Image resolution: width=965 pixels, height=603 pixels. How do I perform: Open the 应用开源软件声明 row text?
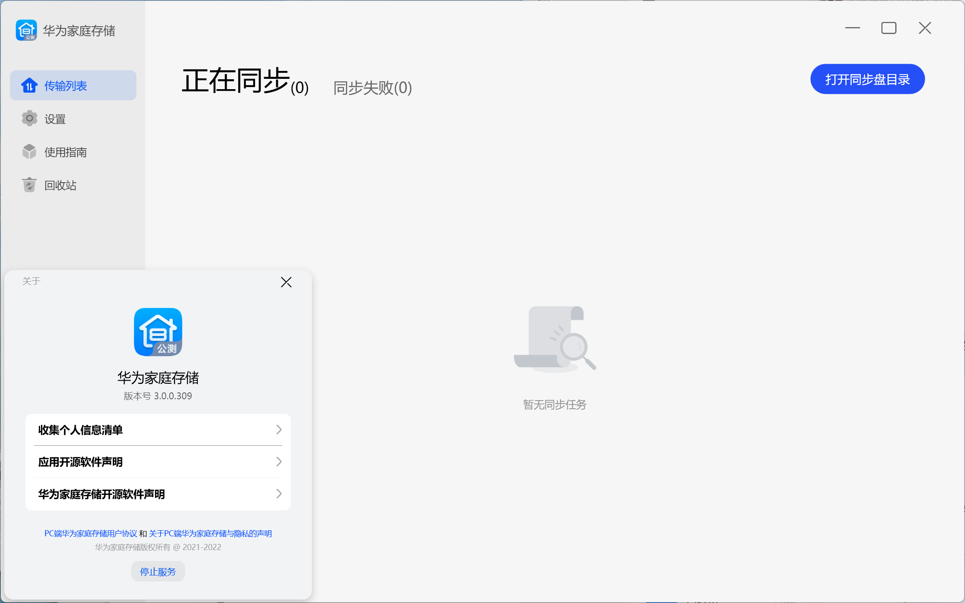(x=81, y=462)
